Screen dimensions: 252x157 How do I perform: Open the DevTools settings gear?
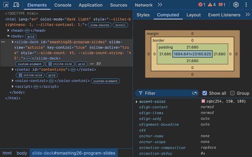pos(236,5)
